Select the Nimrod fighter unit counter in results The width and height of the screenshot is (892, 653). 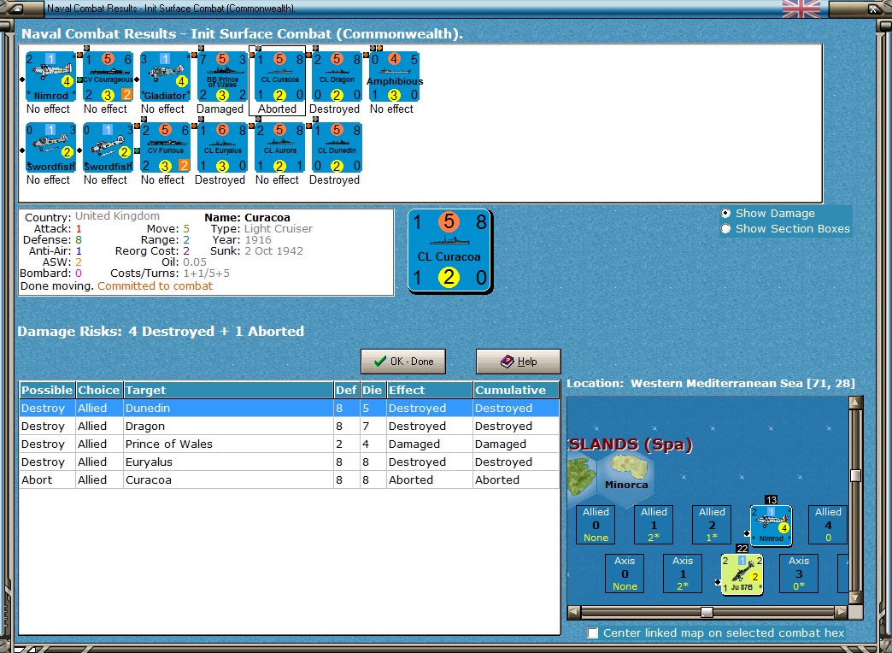point(50,77)
